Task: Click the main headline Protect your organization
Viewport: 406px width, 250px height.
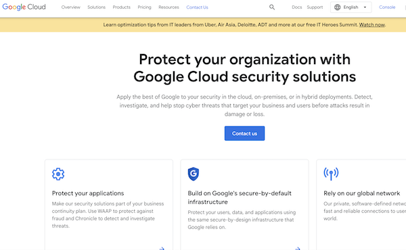Action: 245,68
